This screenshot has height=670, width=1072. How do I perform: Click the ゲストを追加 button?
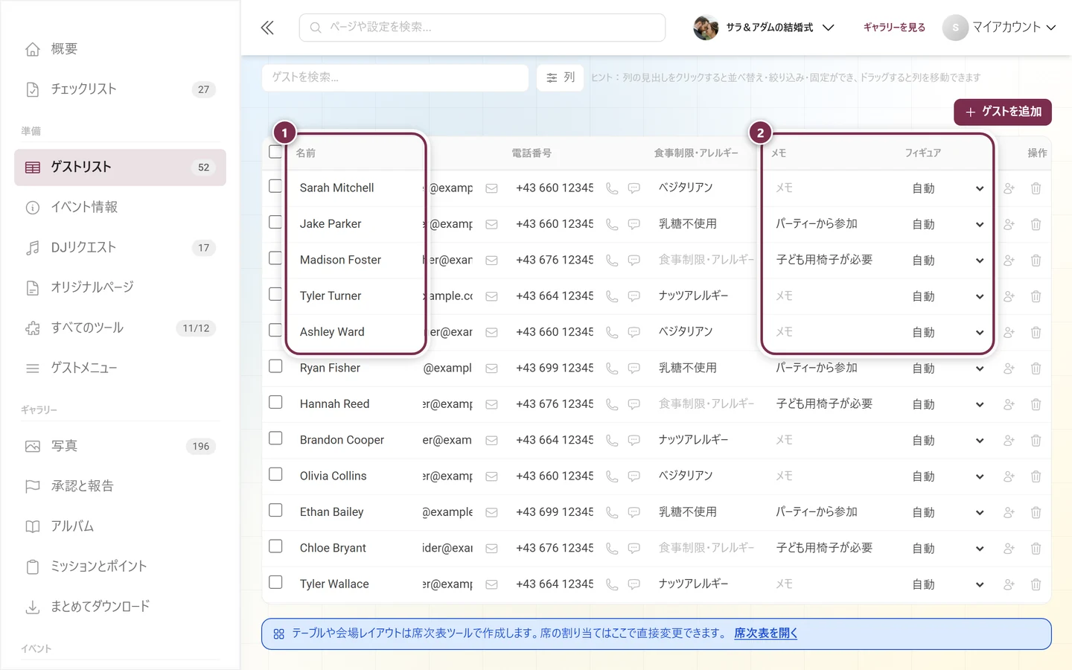(1003, 112)
